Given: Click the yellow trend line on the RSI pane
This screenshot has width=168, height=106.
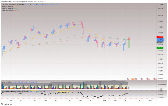Looking at the screenshot, I should pos(55,91).
